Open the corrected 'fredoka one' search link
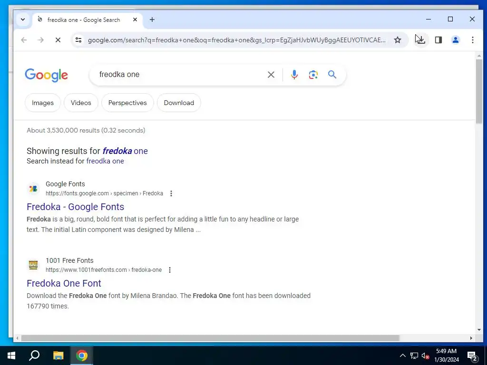 pyautogui.click(x=125, y=151)
